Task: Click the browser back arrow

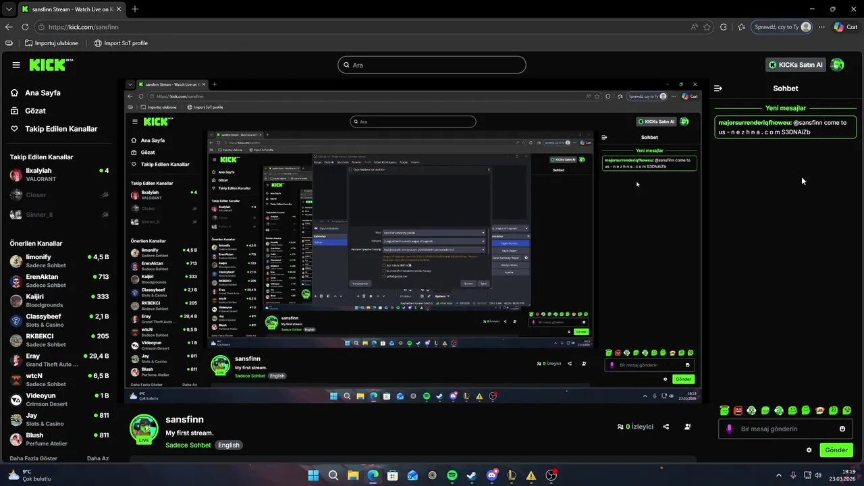Action: click(x=9, y=27)
